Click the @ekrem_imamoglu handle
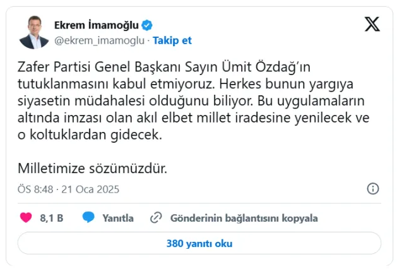This screenshot has width=404, height=269. pos(100,40)
